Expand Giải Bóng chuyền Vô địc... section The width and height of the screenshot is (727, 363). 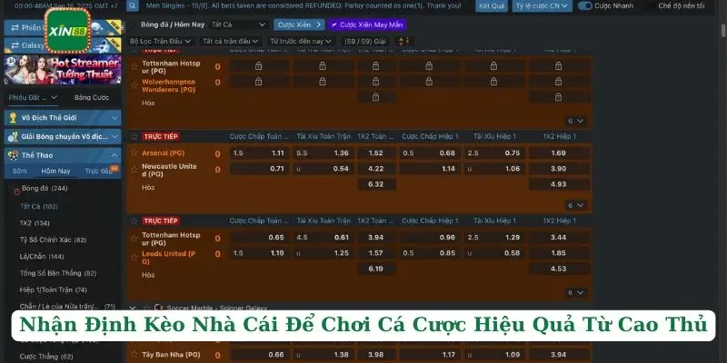click(115, 137)
